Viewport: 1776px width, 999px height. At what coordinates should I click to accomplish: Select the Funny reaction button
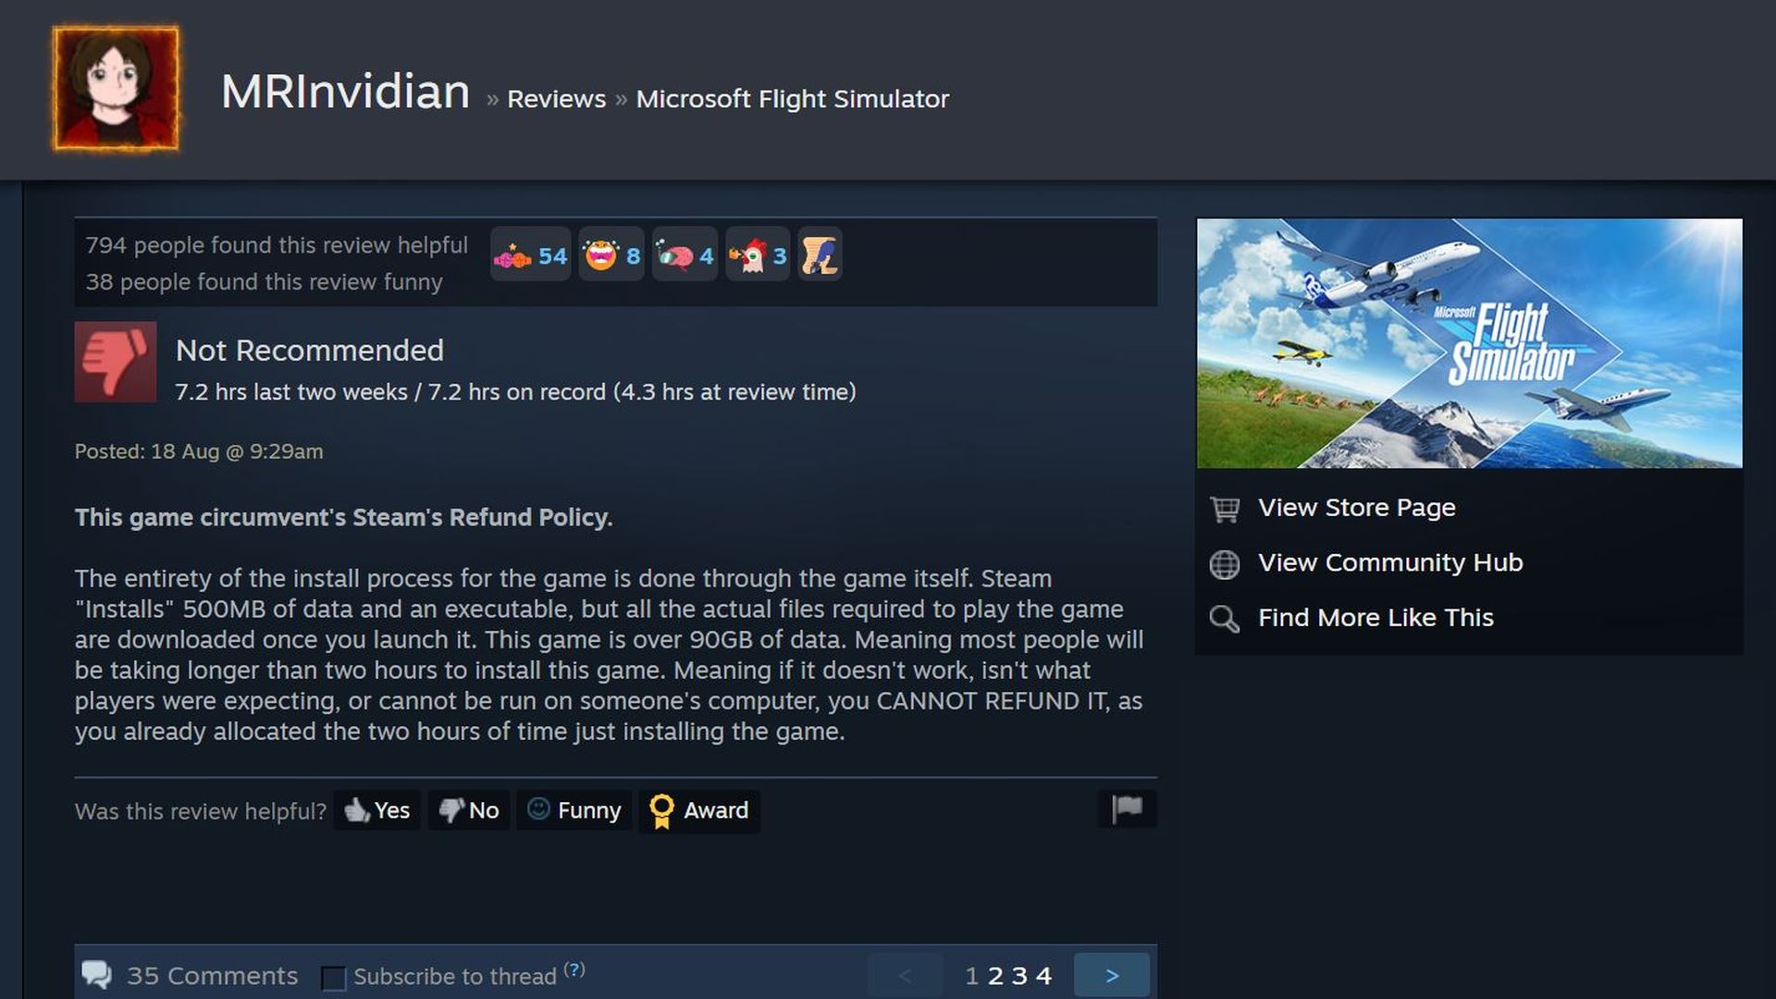[x=574, y=810]
